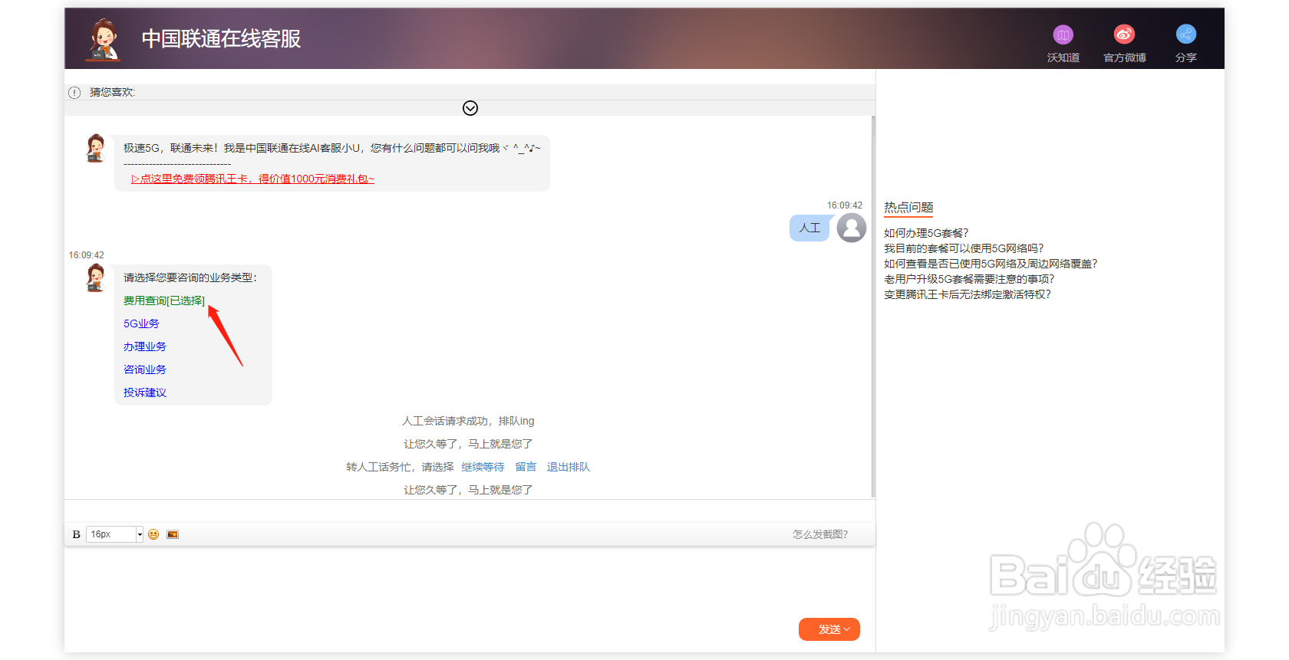Image resolution: width=1289 pixels, height=660 pixels.
Task: Open hot question 如何办理5G套餐?
Action: [x=926, y=233]
